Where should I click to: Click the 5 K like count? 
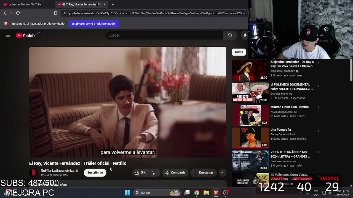143,173
